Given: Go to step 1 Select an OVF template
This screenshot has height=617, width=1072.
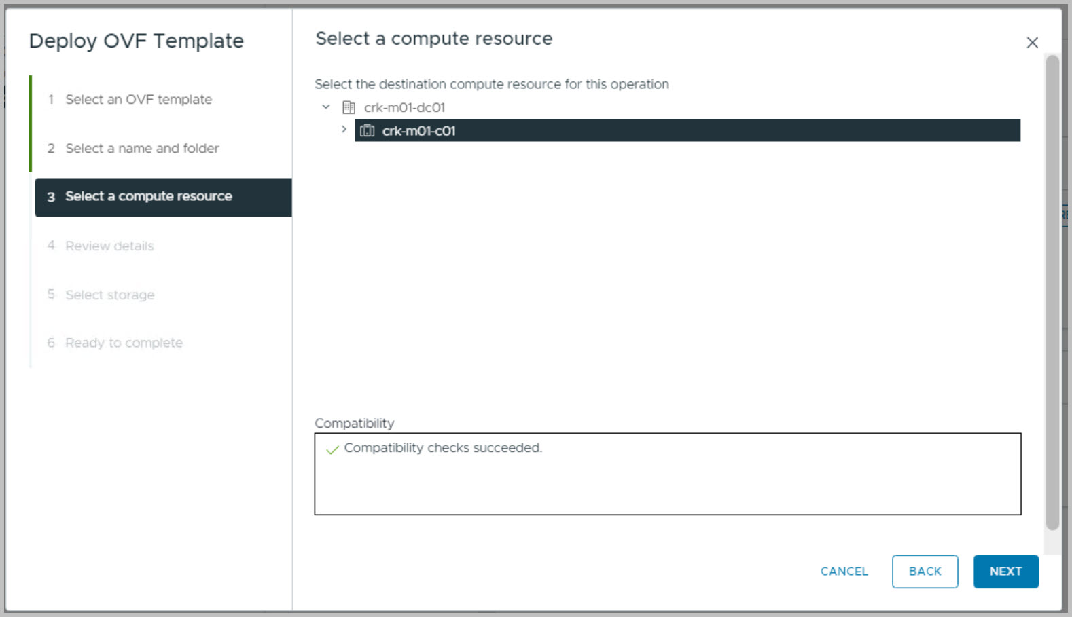Looking at the screenshot, I should (139, 100).
